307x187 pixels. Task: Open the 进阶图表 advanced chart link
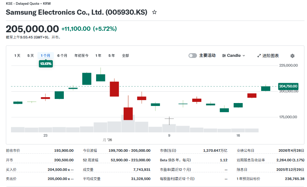point(270,56)
